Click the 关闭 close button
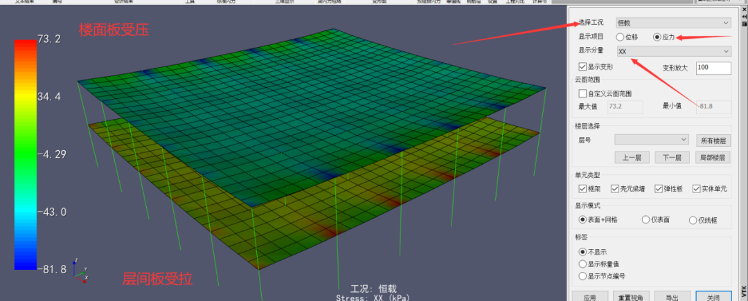Viewport: 748px width, 301px height. (x=713, y=296)
